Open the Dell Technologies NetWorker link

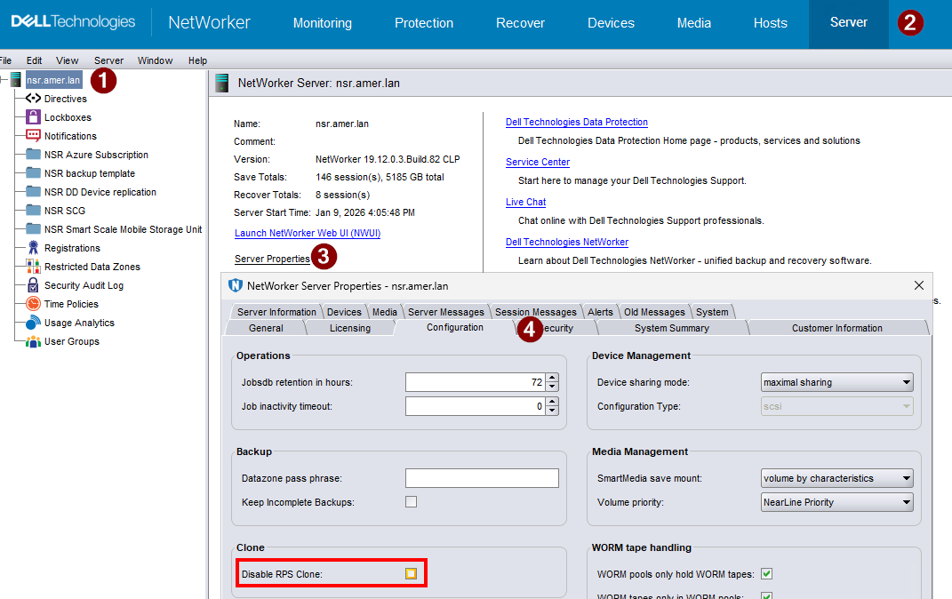(x=567, y=242)
